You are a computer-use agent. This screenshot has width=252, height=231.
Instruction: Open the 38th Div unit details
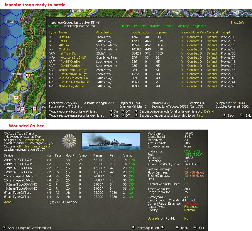point(65,37)
